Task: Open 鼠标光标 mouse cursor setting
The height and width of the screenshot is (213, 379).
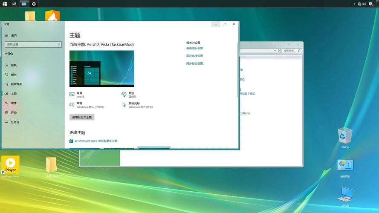Action: pyautogui.click(x=137, y=105)
